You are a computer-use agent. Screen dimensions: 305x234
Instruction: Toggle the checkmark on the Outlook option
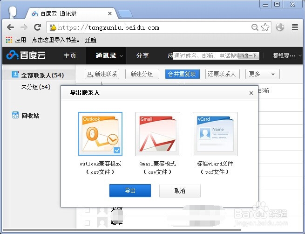117,150
